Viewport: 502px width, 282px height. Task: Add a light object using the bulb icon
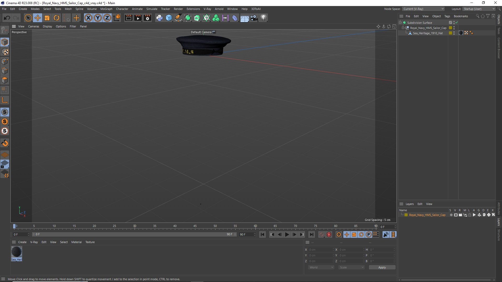coord(264,18)
